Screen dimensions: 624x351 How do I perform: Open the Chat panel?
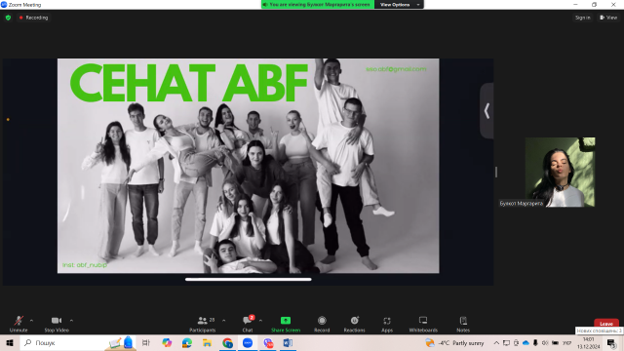248,324
